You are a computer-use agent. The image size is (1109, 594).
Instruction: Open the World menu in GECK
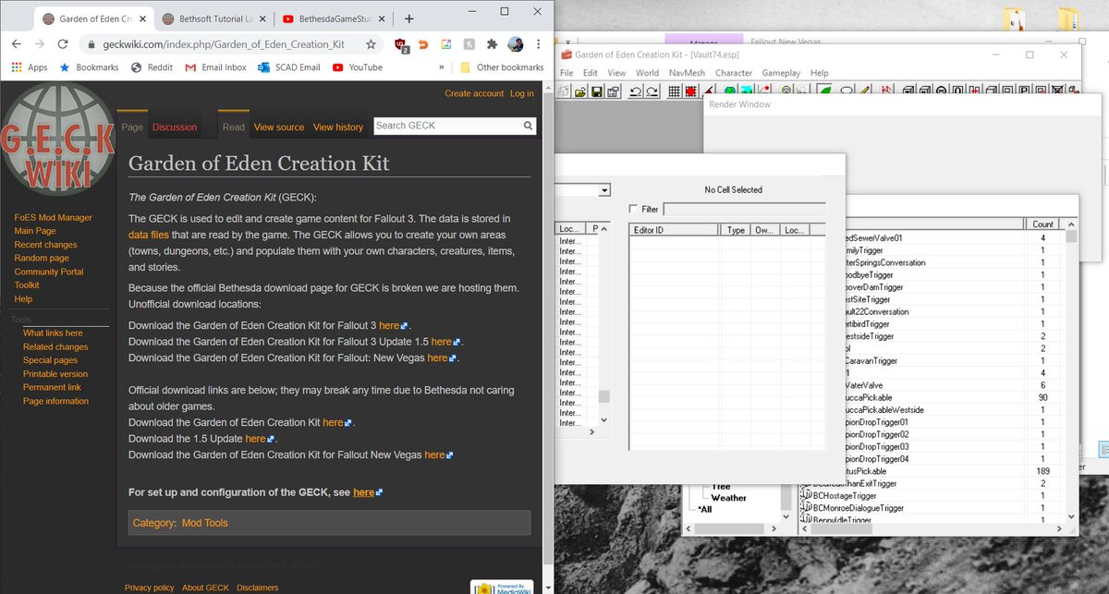click(x=647, y=73)
